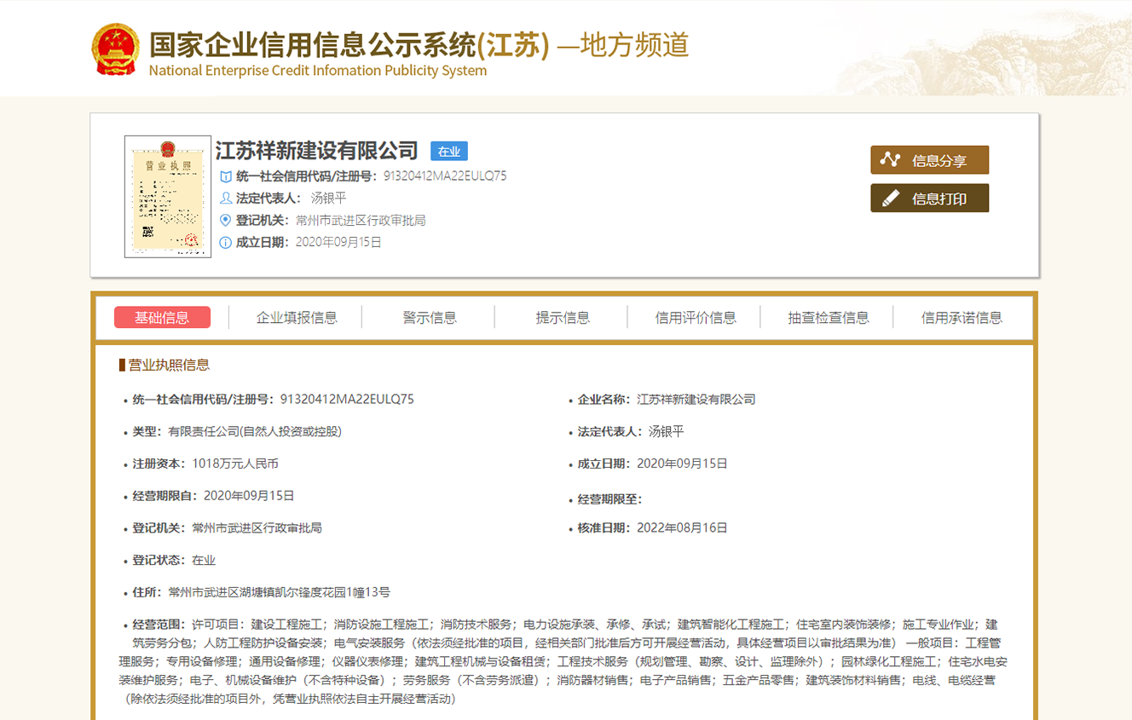This screenshot has width=1132, height=720.
Task: Click the pencil icon on 信息打印 button
Action: pos(890,199)
